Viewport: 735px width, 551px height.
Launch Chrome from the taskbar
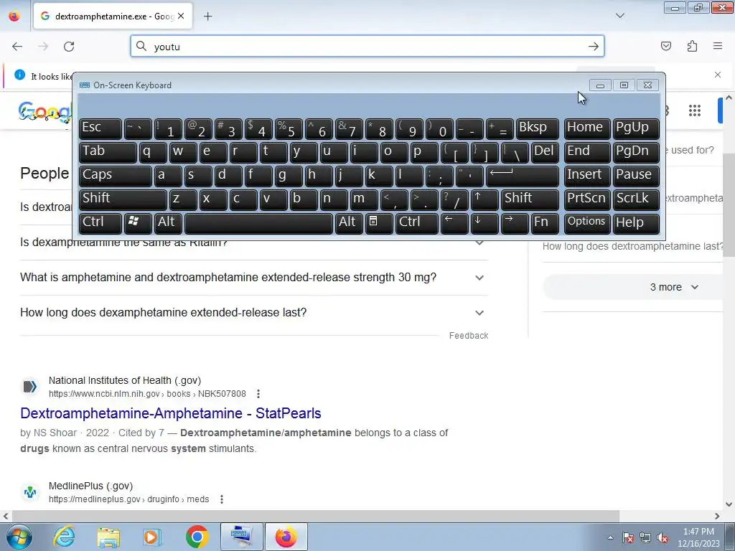(x=197, y=537)
